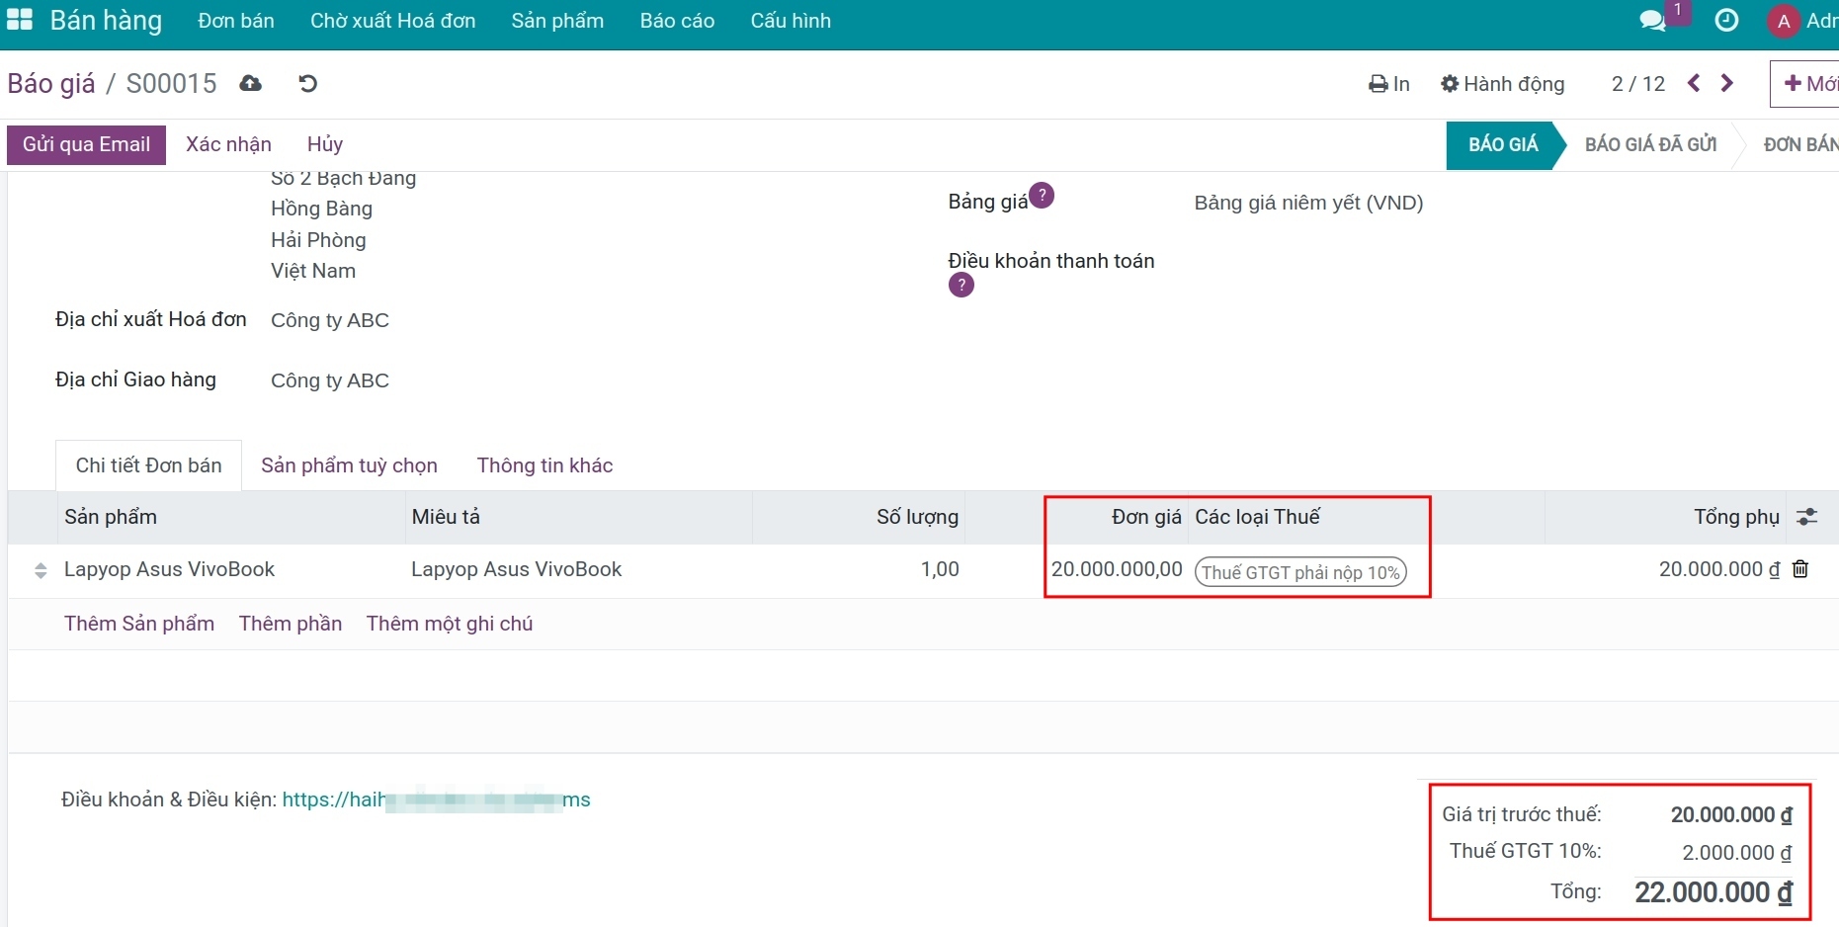The width and height of the screenshot is (1839, 927).
Task: Open the optional columns selector on the table
Action: 1807,516
